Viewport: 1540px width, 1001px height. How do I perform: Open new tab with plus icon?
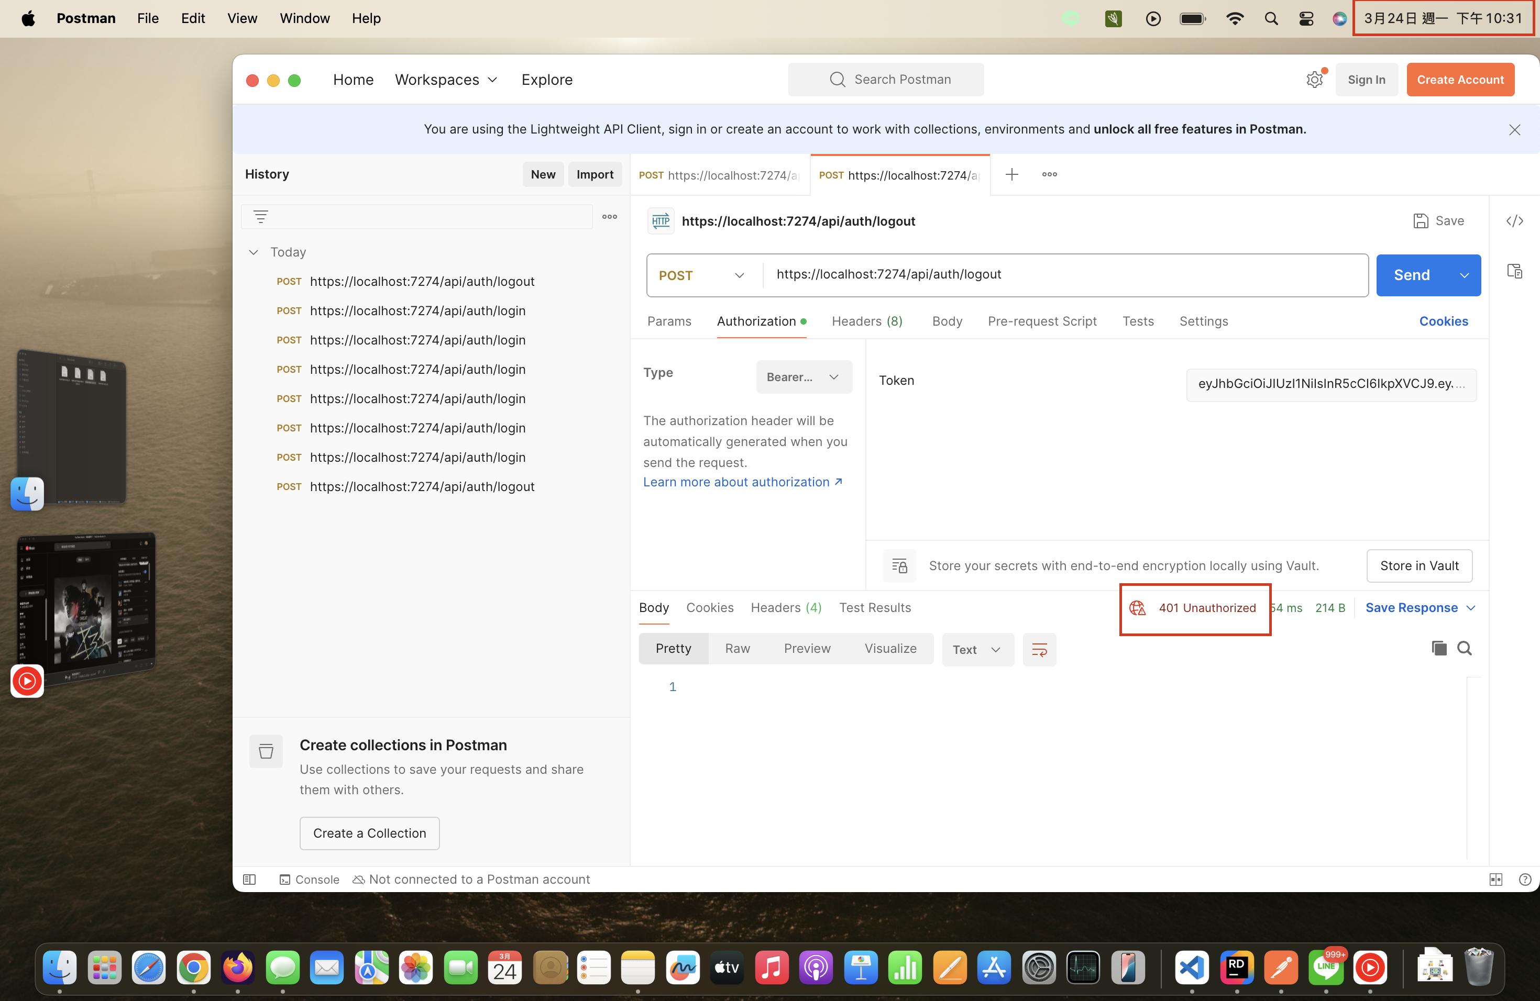click(x=1011, y=174)
